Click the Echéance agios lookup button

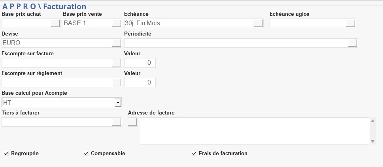(x=351, y=23)
